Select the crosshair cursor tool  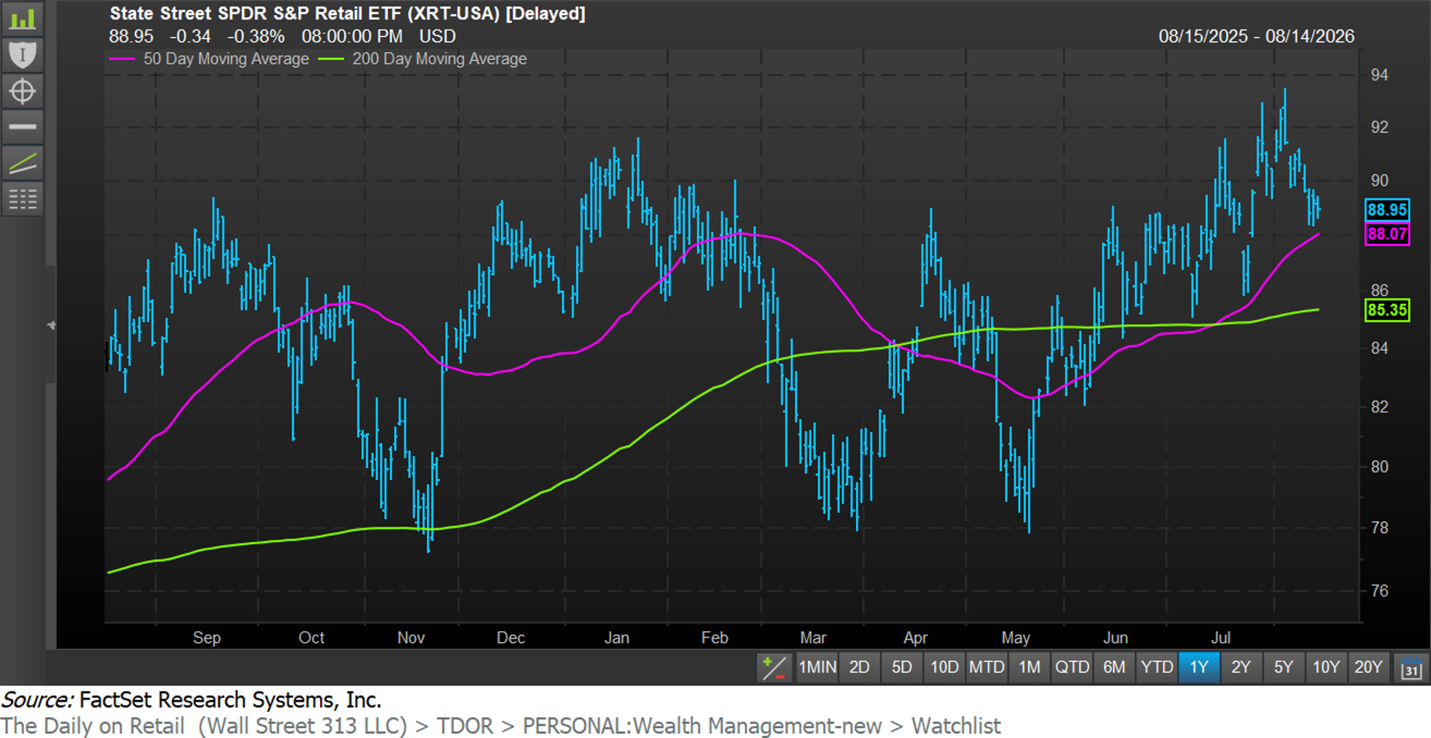(x=23, y=91)
